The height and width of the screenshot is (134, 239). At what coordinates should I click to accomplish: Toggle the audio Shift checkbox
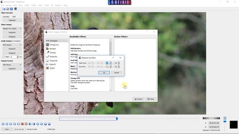[x=4, y=57]
